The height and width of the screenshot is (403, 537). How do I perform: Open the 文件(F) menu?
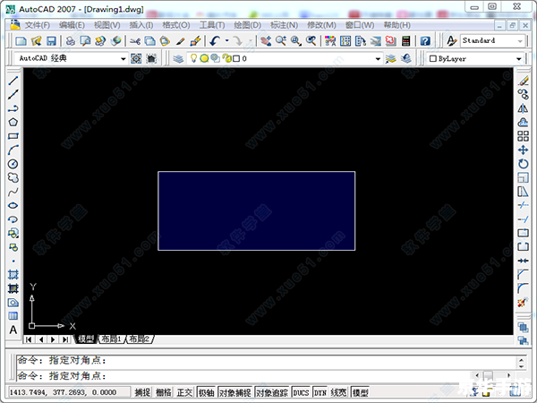pyautogui.click(x=37, y=25)
